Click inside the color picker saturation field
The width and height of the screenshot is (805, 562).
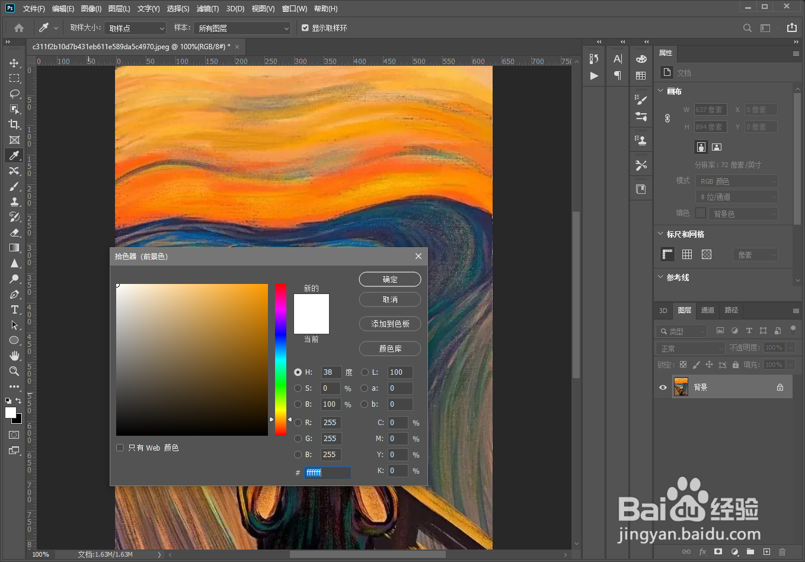pos(191,360)
